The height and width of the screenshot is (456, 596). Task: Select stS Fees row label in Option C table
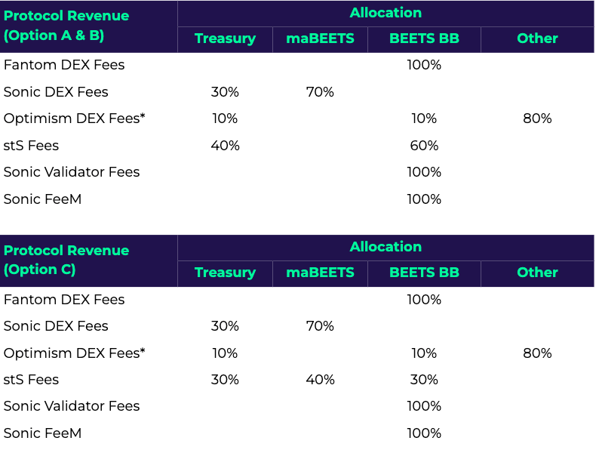[x=31, y=380]
